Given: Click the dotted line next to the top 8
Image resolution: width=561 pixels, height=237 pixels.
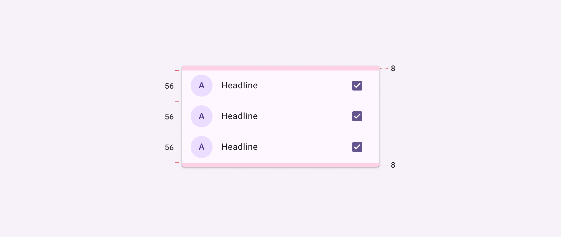Looking at the screenshot, I should click(384, 69).
